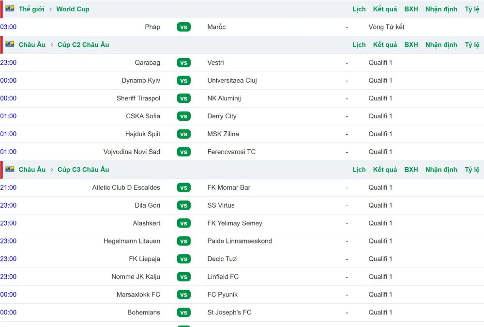Open Nhận định tab for Cúp C2 Châu Âu
Image resolution: width=484 pixels, height=327 pixels.
441,45
